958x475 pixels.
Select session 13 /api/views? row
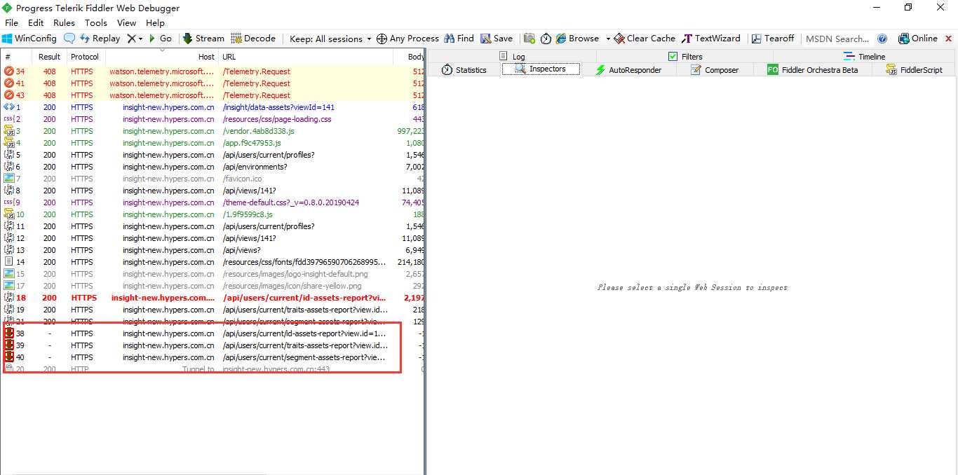pos(213,250)
